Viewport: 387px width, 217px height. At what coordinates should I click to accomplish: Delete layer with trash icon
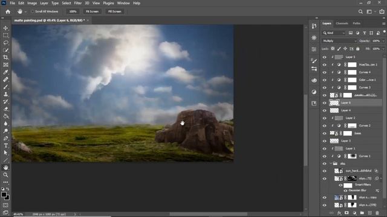[x=377, y=213]
